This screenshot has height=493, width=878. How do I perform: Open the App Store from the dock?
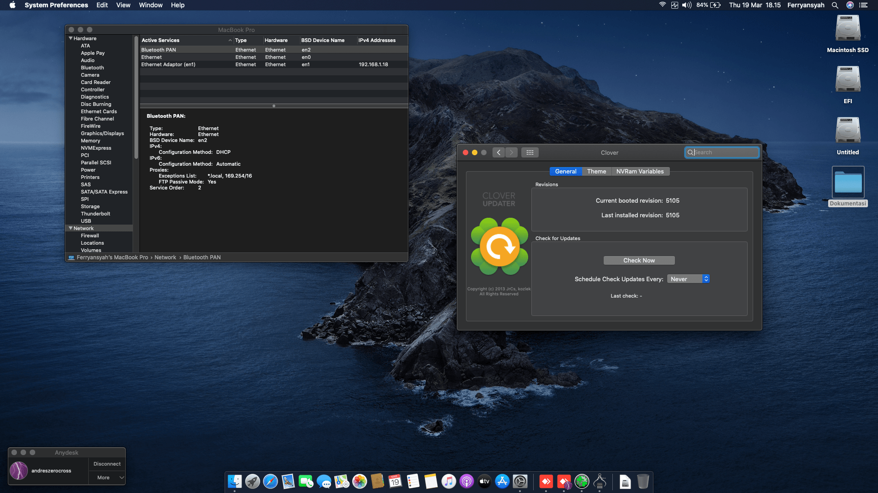(x=502, y=481)
